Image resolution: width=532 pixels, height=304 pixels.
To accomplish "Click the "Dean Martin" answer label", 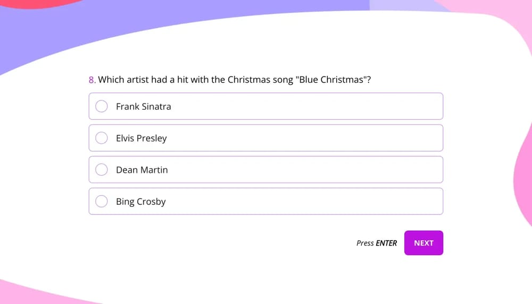I will tap(142, 170).
